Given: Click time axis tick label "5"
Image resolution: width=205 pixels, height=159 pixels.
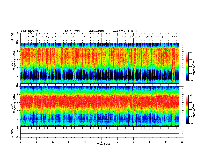Looking at the screenshot, I should coord(101,142).
